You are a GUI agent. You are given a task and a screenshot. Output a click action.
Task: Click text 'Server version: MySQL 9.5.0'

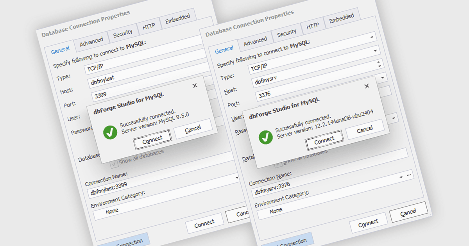point(156,123)
